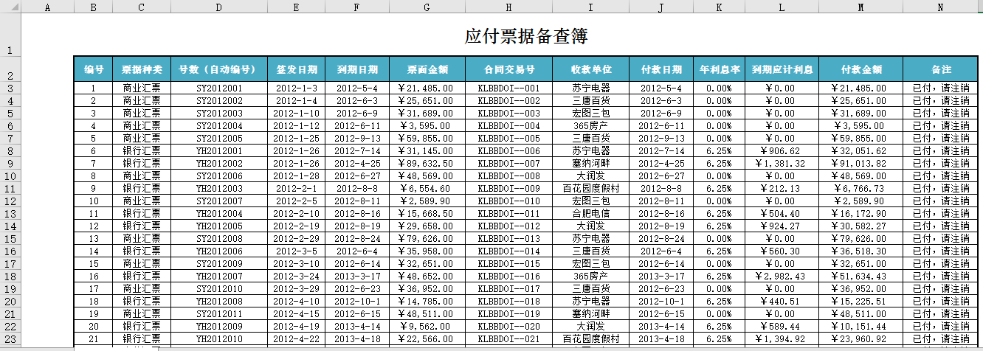Image resolution: width=983 pixels, height=351 pixels.
Task: Click the column D header letter
Action: tap(218, 7)
